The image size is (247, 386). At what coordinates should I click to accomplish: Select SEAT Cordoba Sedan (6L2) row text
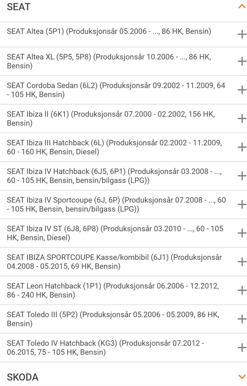(x=116, y=90)
